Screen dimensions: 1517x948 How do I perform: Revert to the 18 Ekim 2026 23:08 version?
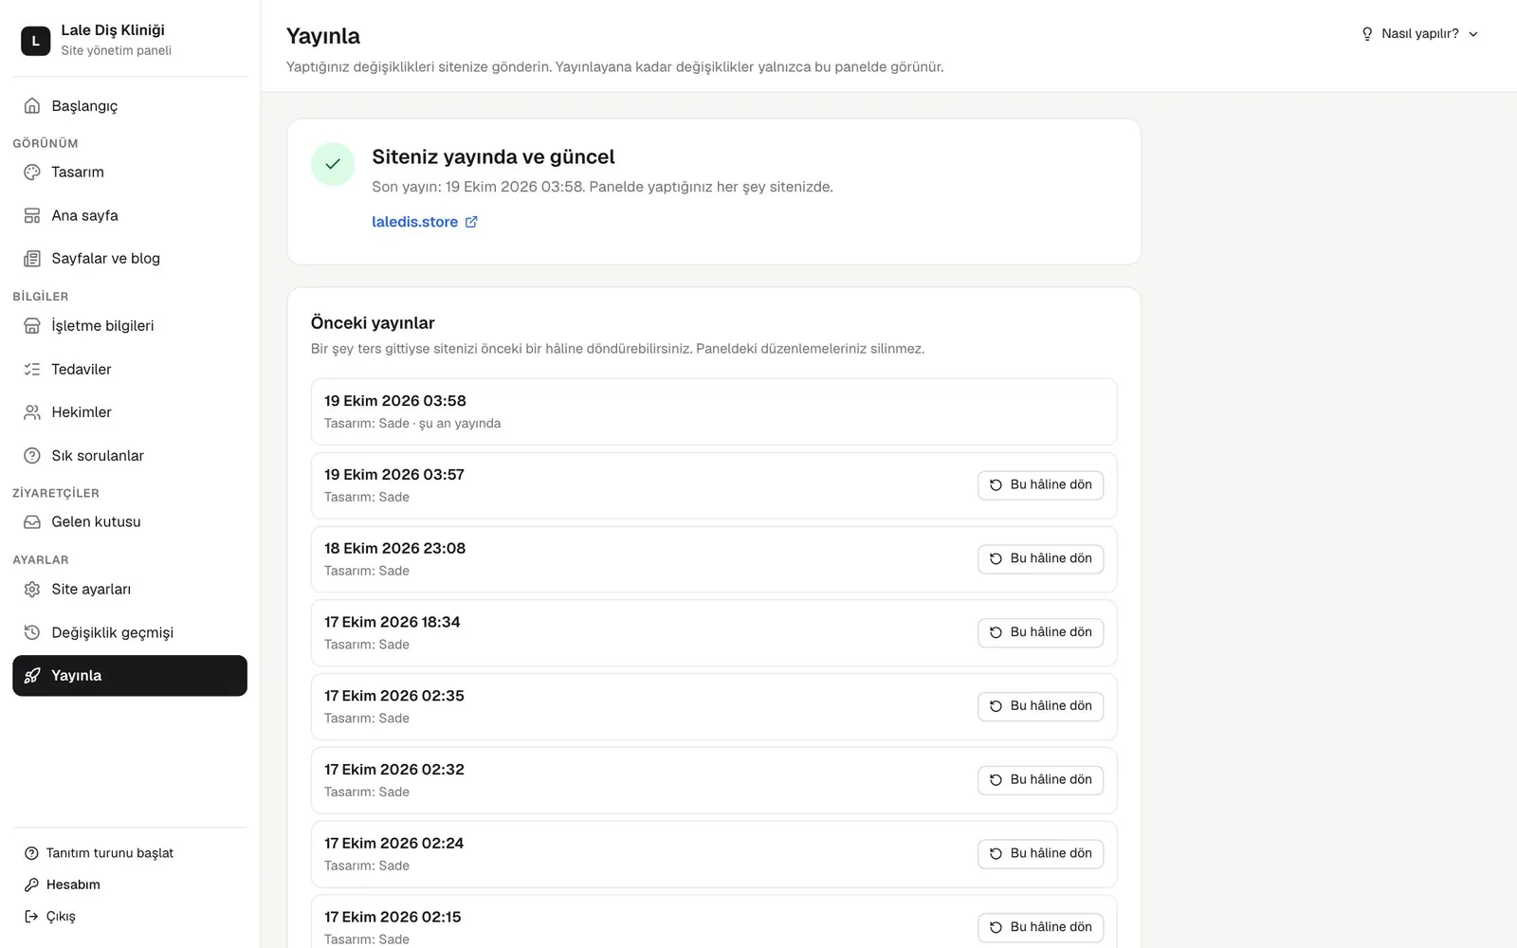pos(1040,558)
